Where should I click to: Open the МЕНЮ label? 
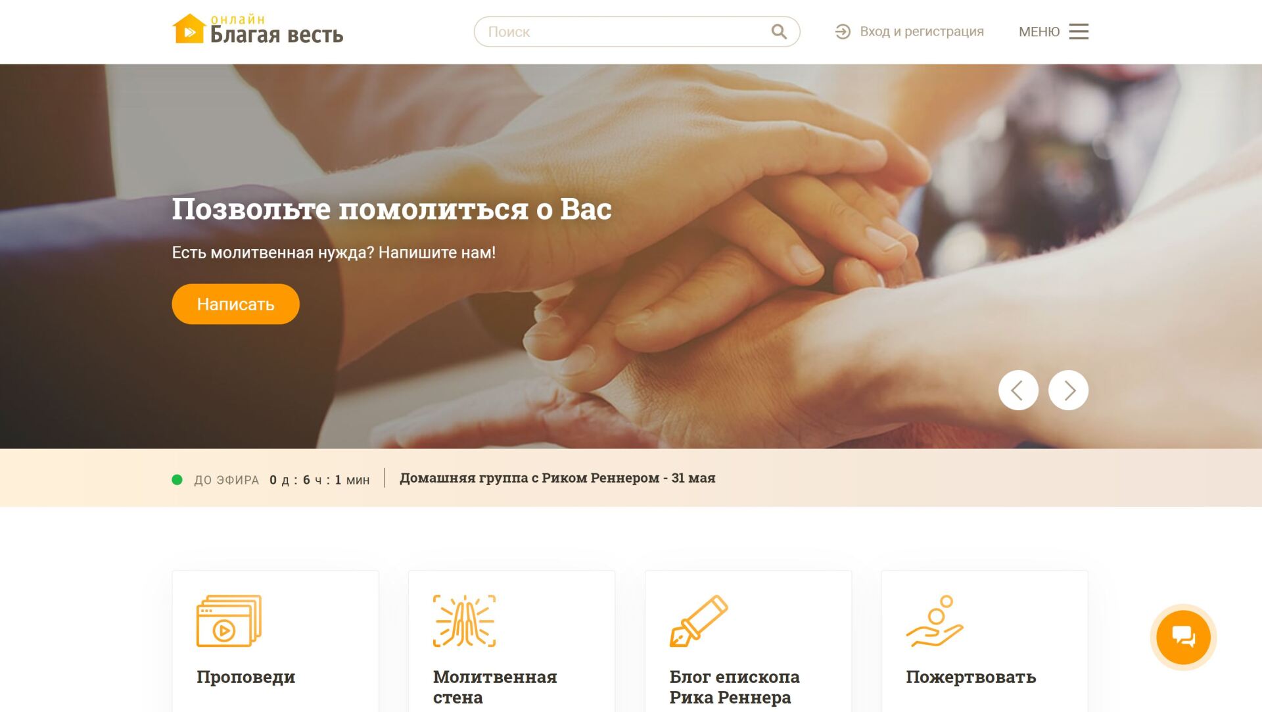click(x=1039, y=32)
